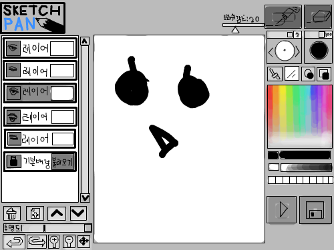Click the brush size value box showing 2

coord(297,35)
